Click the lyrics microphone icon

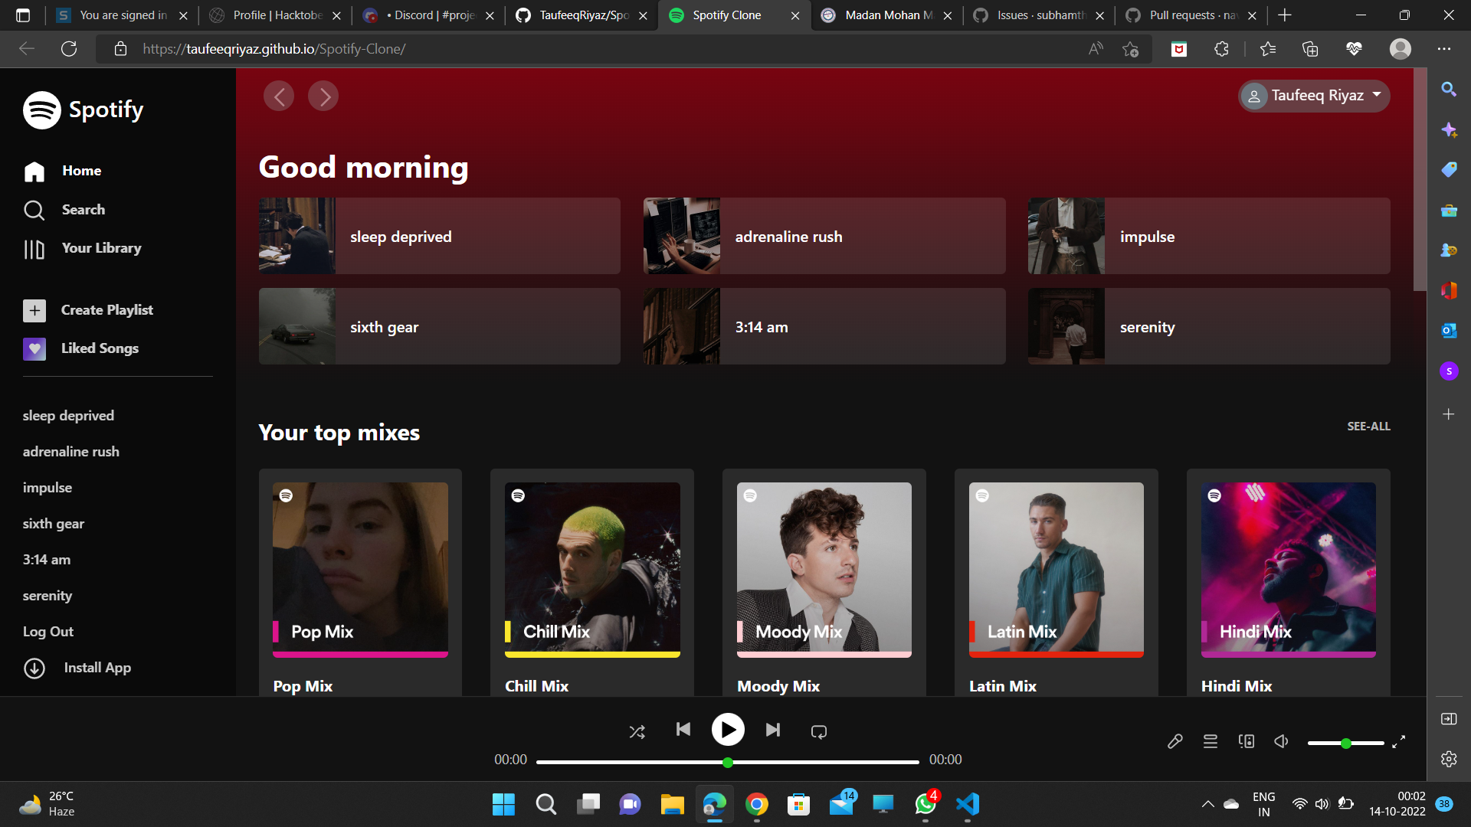point(1175,741)
